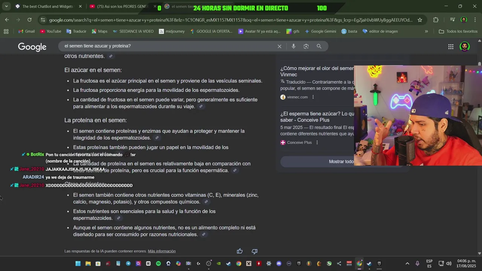This screenshot has width=482, height=271.
Task: Open the Chrome bookmarks apps grid
Action: pos(6,31)
